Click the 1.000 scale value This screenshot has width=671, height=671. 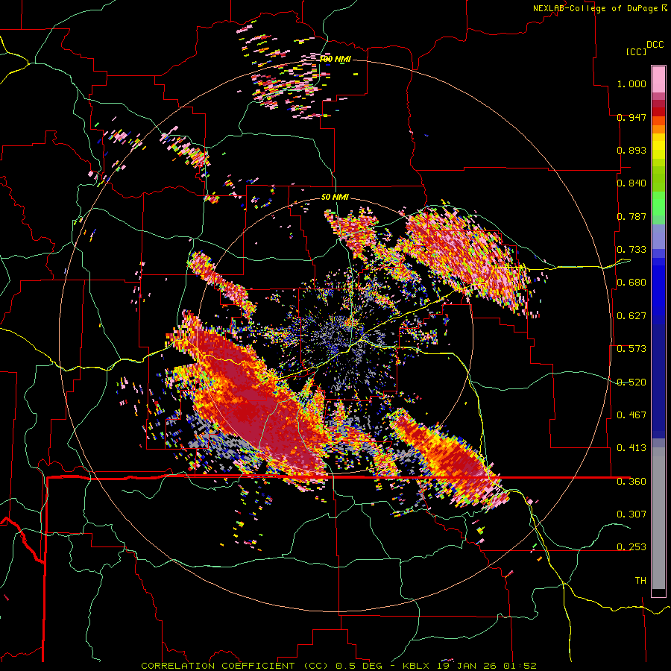pyautogui.click(x=631, y=84)
